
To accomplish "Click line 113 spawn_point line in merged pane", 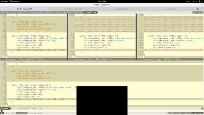I will pyautogui.click(x=38, y=78).
